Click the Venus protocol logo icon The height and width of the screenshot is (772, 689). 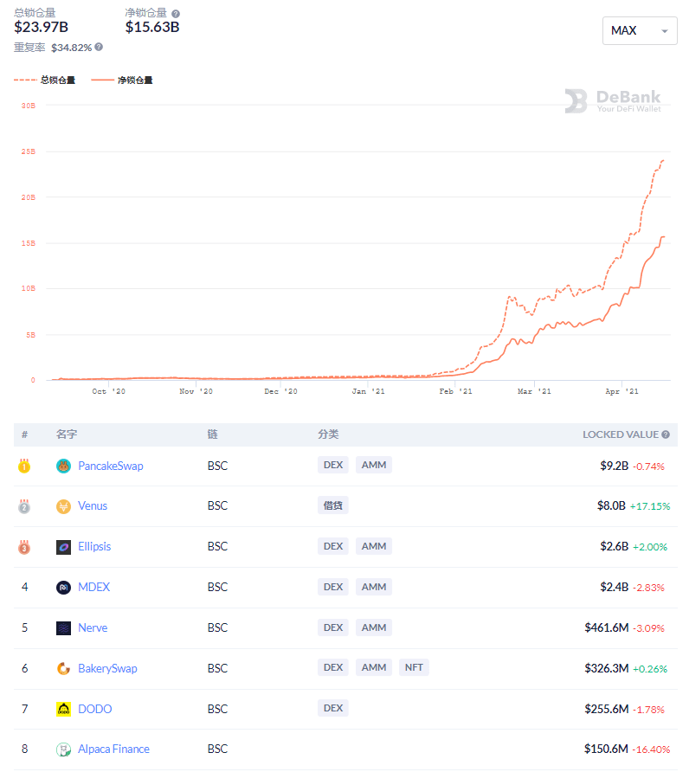coord(63,506)
